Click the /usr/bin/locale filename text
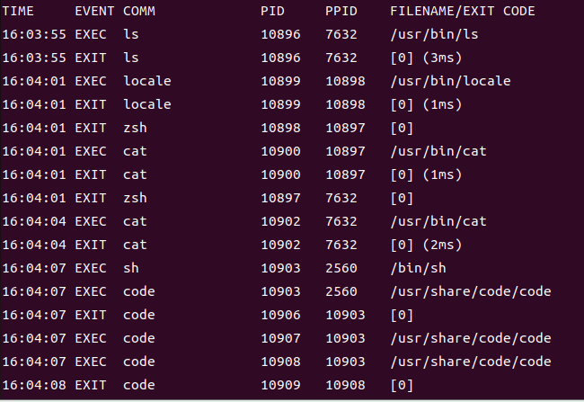The height and width of the screenshot is (402, 584). pos(450,81)
